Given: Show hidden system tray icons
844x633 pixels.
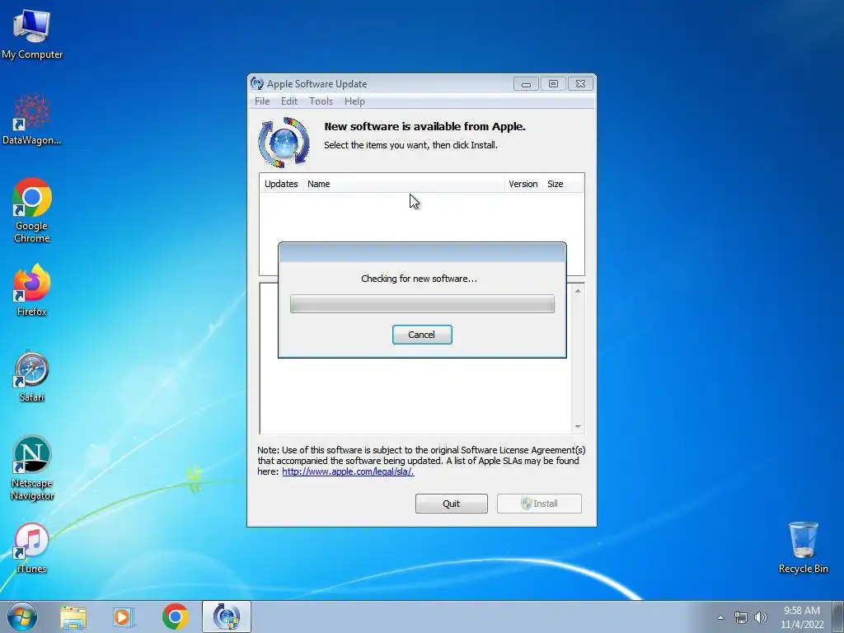Looking at the screenshot, I should point(720,617).
